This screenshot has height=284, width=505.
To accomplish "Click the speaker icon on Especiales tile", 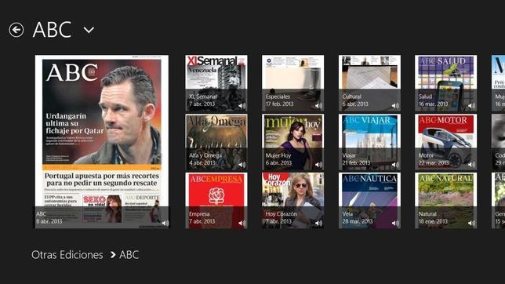I will (318, 105).
